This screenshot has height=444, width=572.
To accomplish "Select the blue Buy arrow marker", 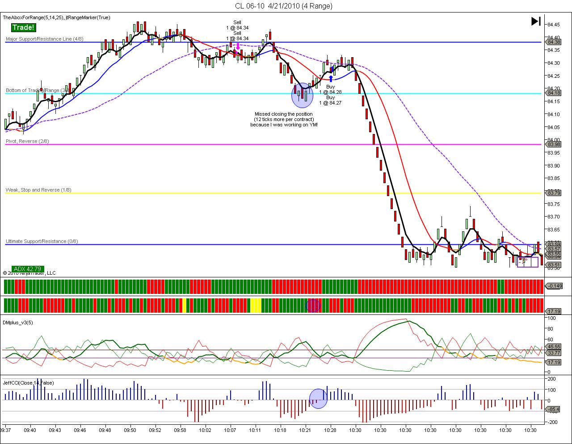I will coord(331,80).
